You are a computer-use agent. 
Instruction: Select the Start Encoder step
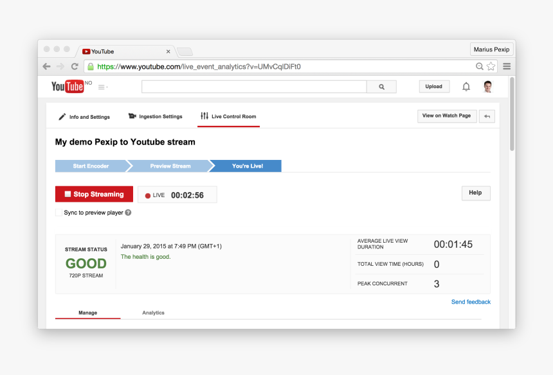pos(91,166)
